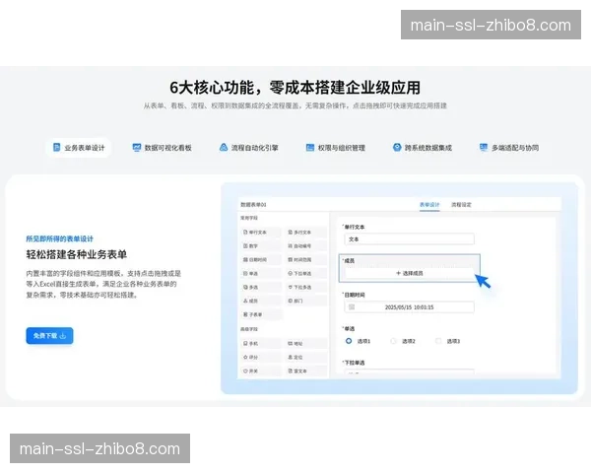This screenshot has height=473, width=591.
Task: Select the 业务表单设计 feature tab
Action: tap(79, 148)
